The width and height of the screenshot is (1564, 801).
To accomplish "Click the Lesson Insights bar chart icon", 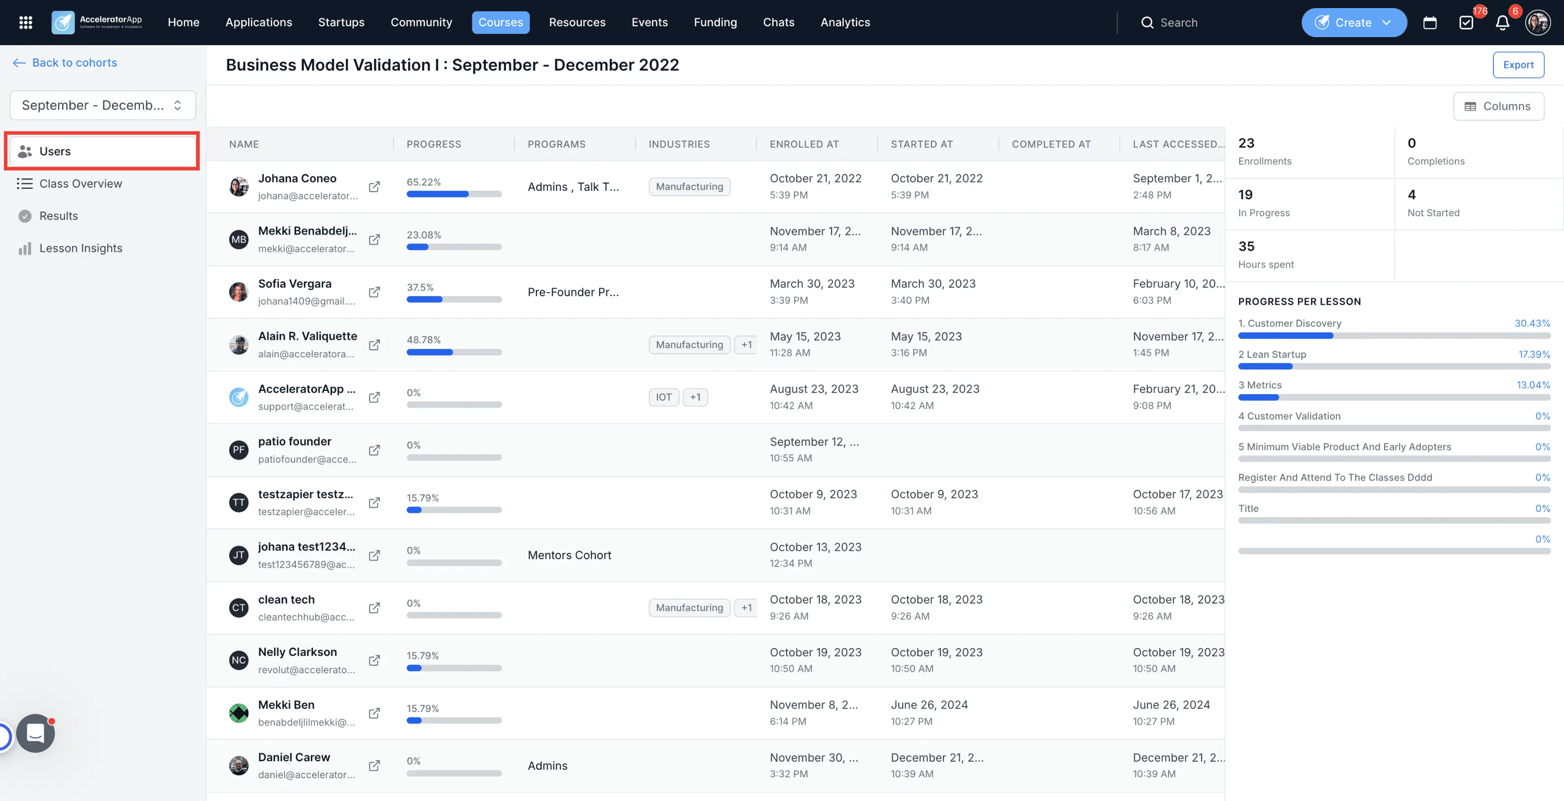I will (25, 248).
